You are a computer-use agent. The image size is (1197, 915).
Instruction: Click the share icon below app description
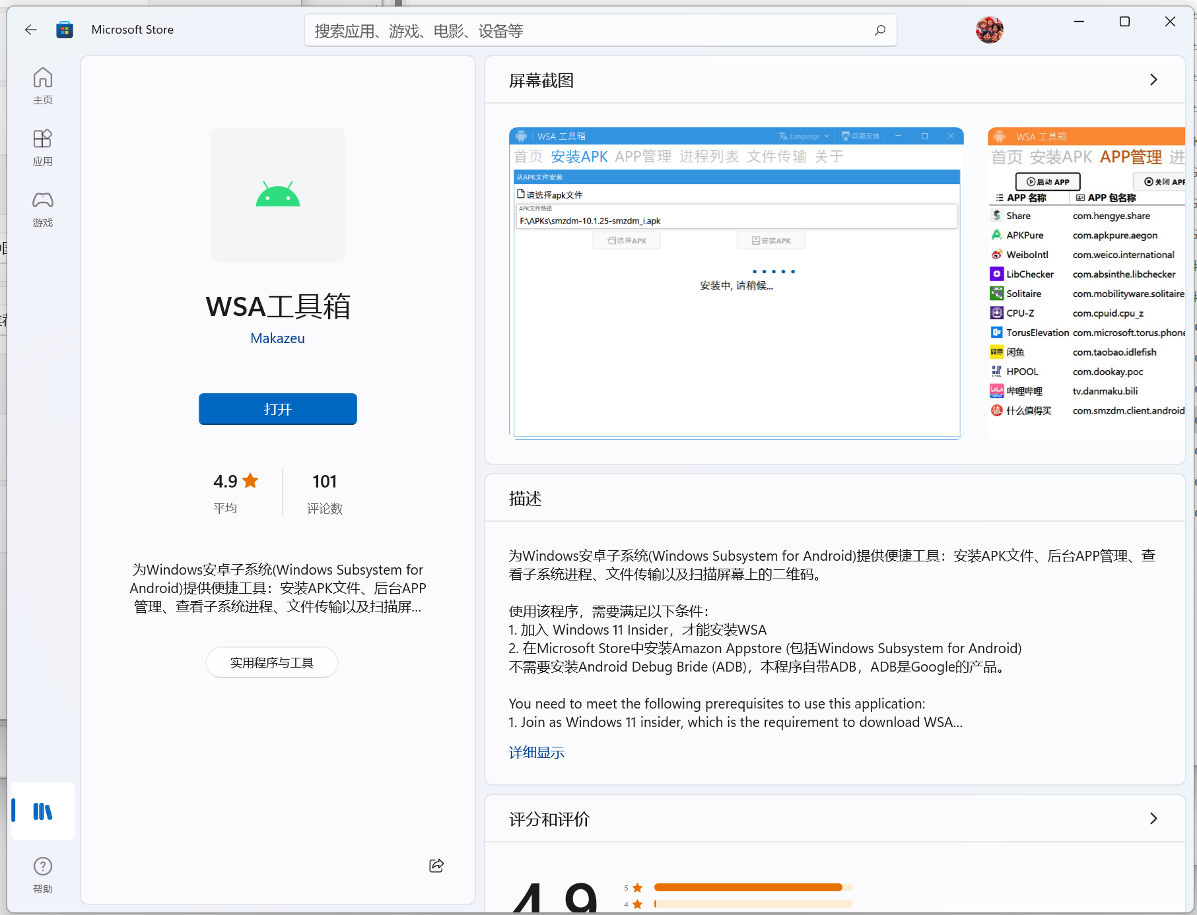pyautogui.click(x=436, y=866)
